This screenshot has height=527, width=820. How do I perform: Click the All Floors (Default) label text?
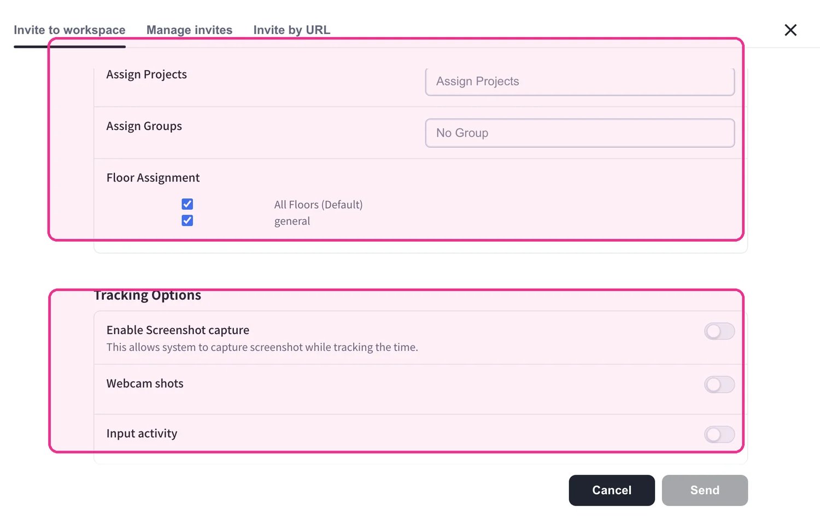click(x=319, y=204)
